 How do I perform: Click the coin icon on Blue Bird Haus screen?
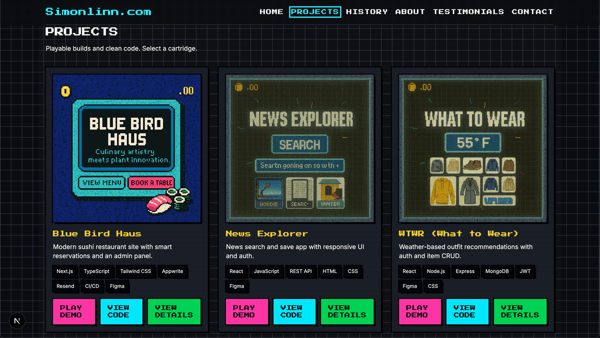tap(65, 90)
